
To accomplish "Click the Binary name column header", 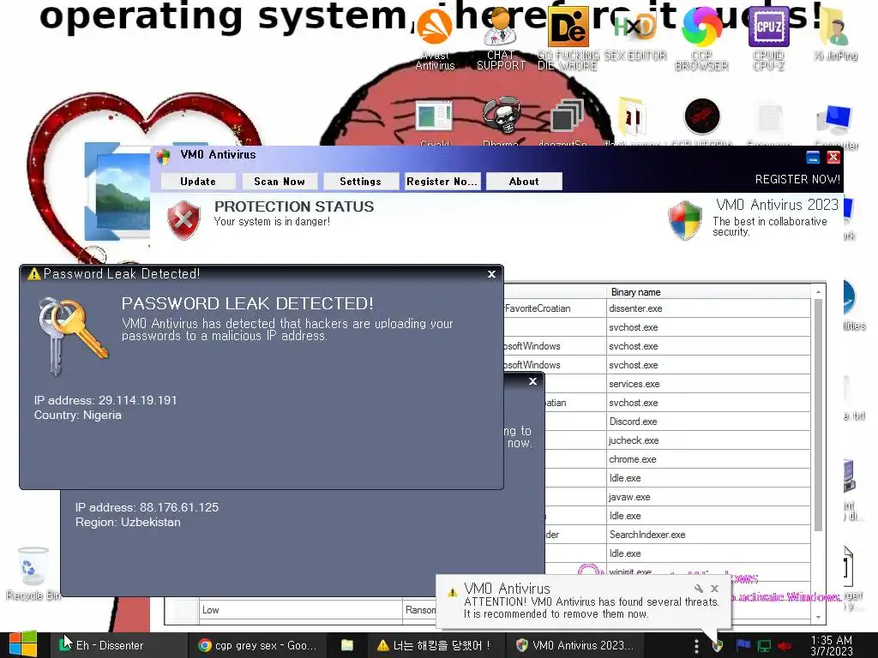I will coord(709,292).
